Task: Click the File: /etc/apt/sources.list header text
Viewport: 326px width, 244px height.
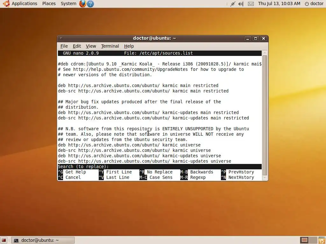Action: (x=159, y=53)
